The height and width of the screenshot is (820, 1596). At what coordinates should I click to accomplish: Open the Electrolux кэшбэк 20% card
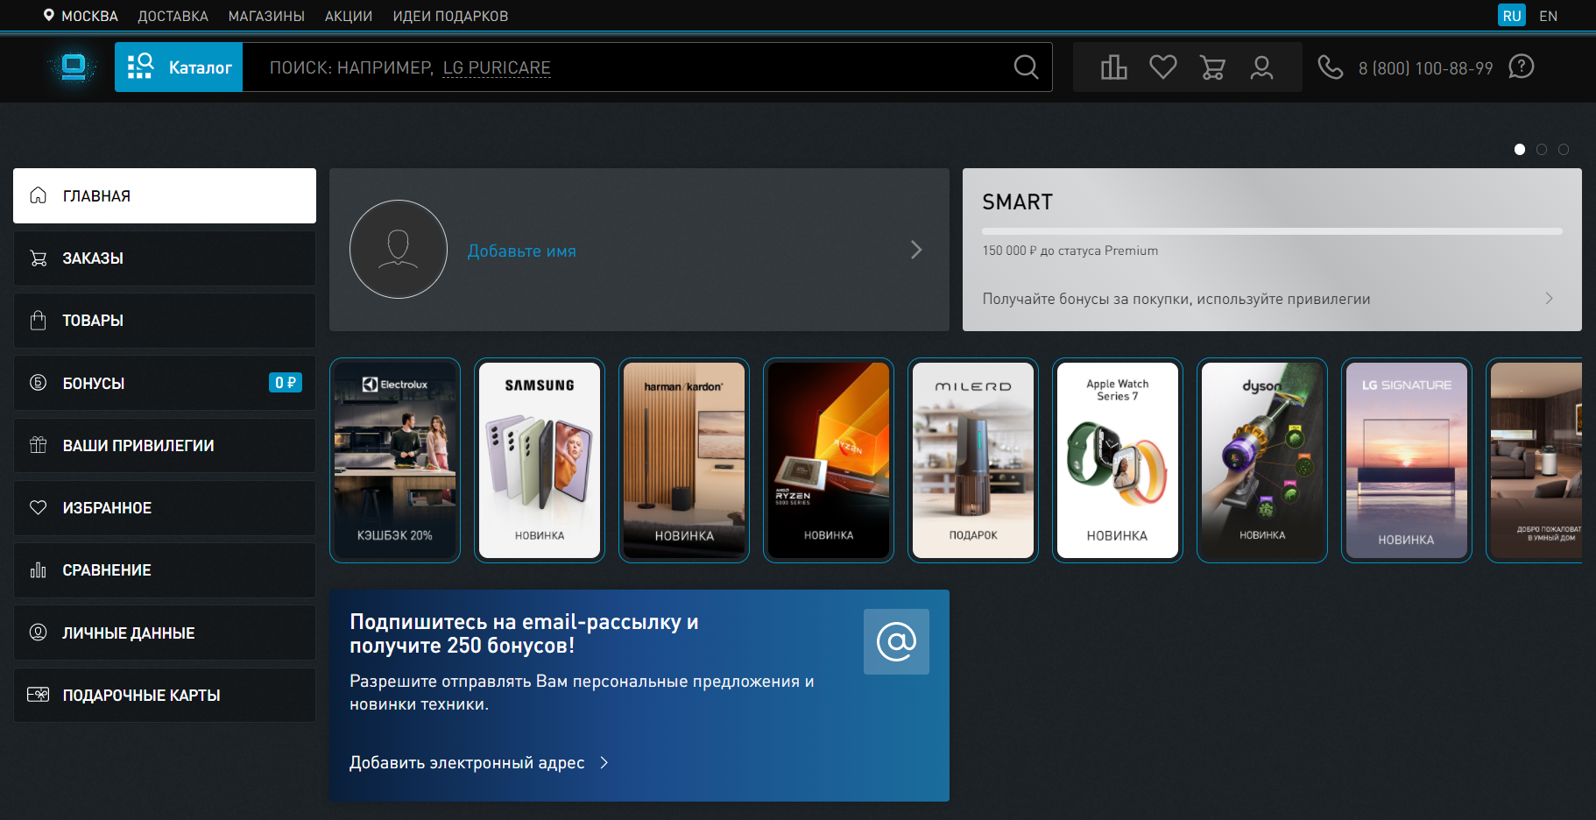pos(395,460)
